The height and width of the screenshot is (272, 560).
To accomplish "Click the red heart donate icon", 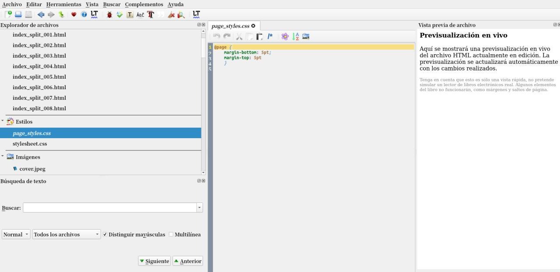I will [73, 14].
